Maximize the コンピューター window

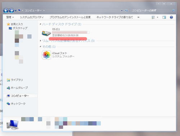164,4
